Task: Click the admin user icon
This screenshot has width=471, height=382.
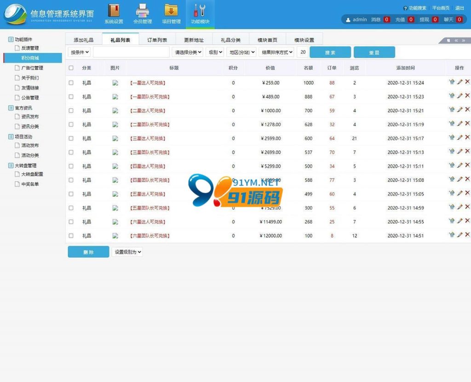Action: pyautogui.click(x=348, y=20)
